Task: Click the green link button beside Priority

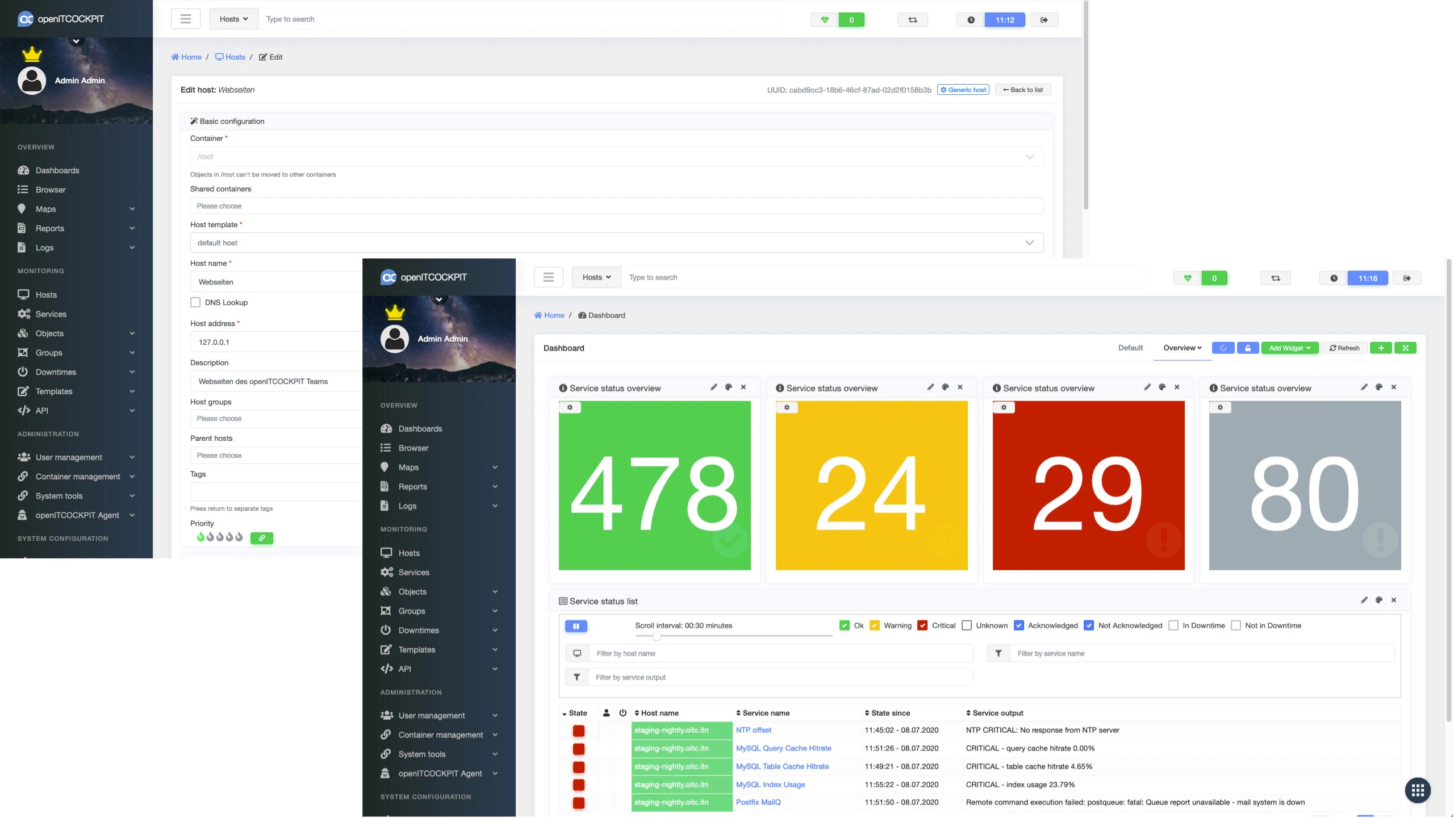Action: (x=262, y=538)
